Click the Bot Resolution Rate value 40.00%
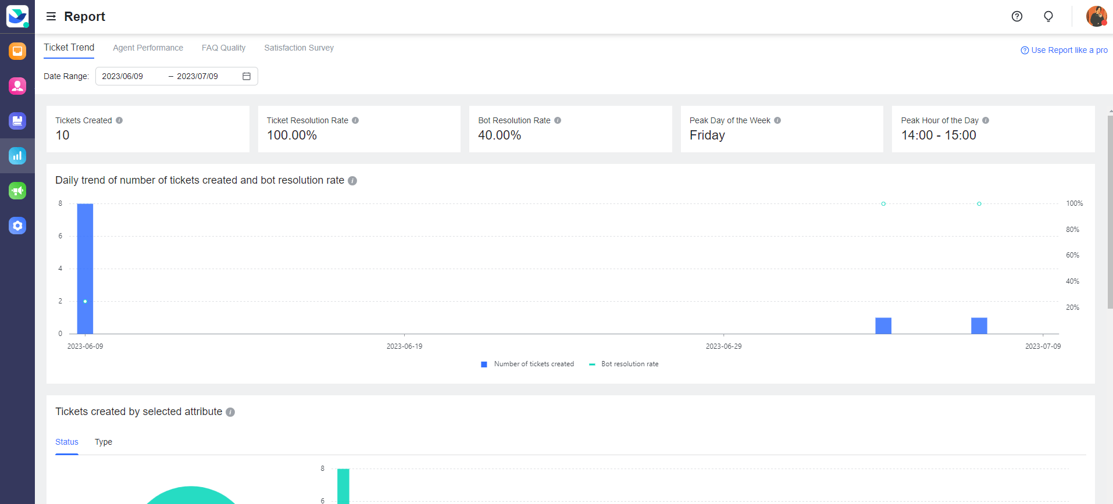The image size is (1113, 504). [500, 135]
